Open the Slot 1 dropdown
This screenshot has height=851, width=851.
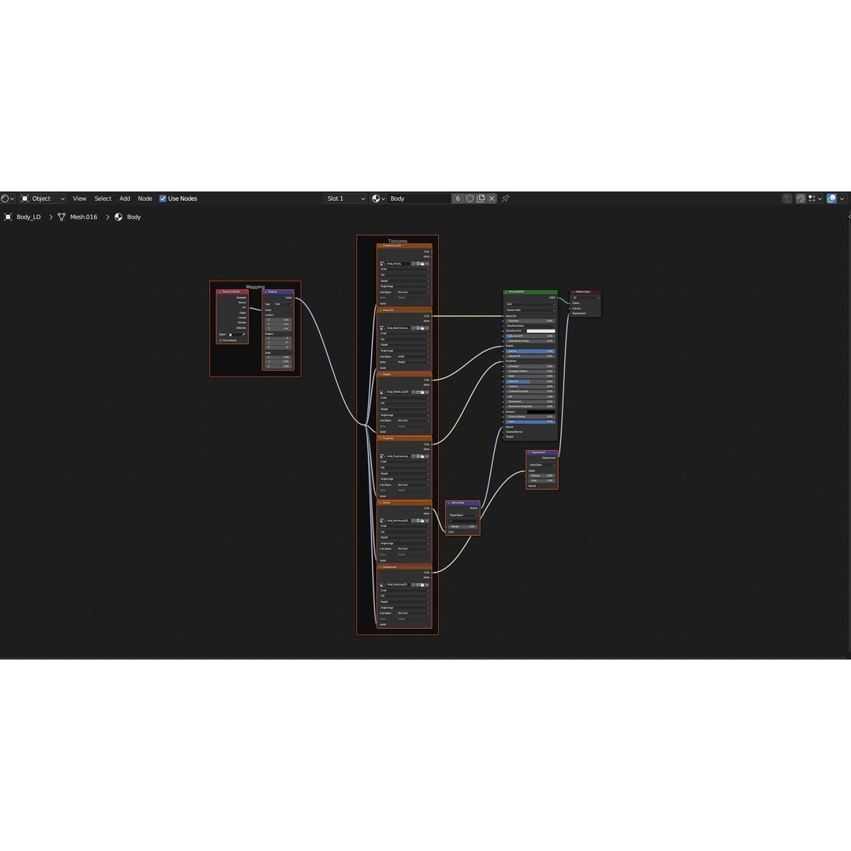[x=346, y=199]
